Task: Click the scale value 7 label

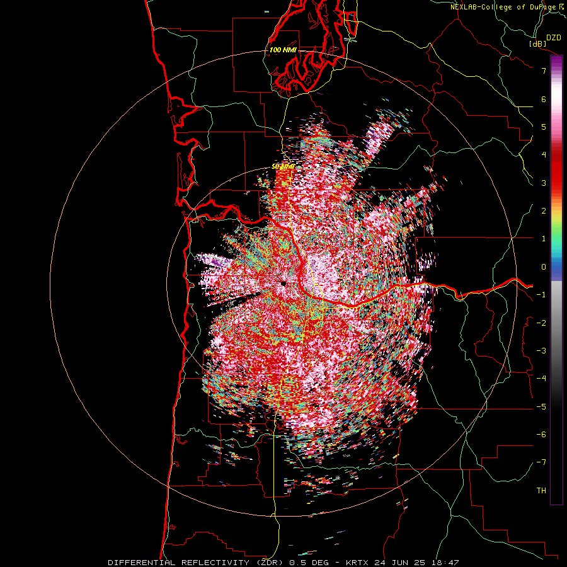Action: pyautogui.click(x=544, y=71)
